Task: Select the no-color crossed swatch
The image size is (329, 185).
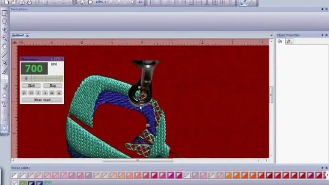Action: (14, 183)
